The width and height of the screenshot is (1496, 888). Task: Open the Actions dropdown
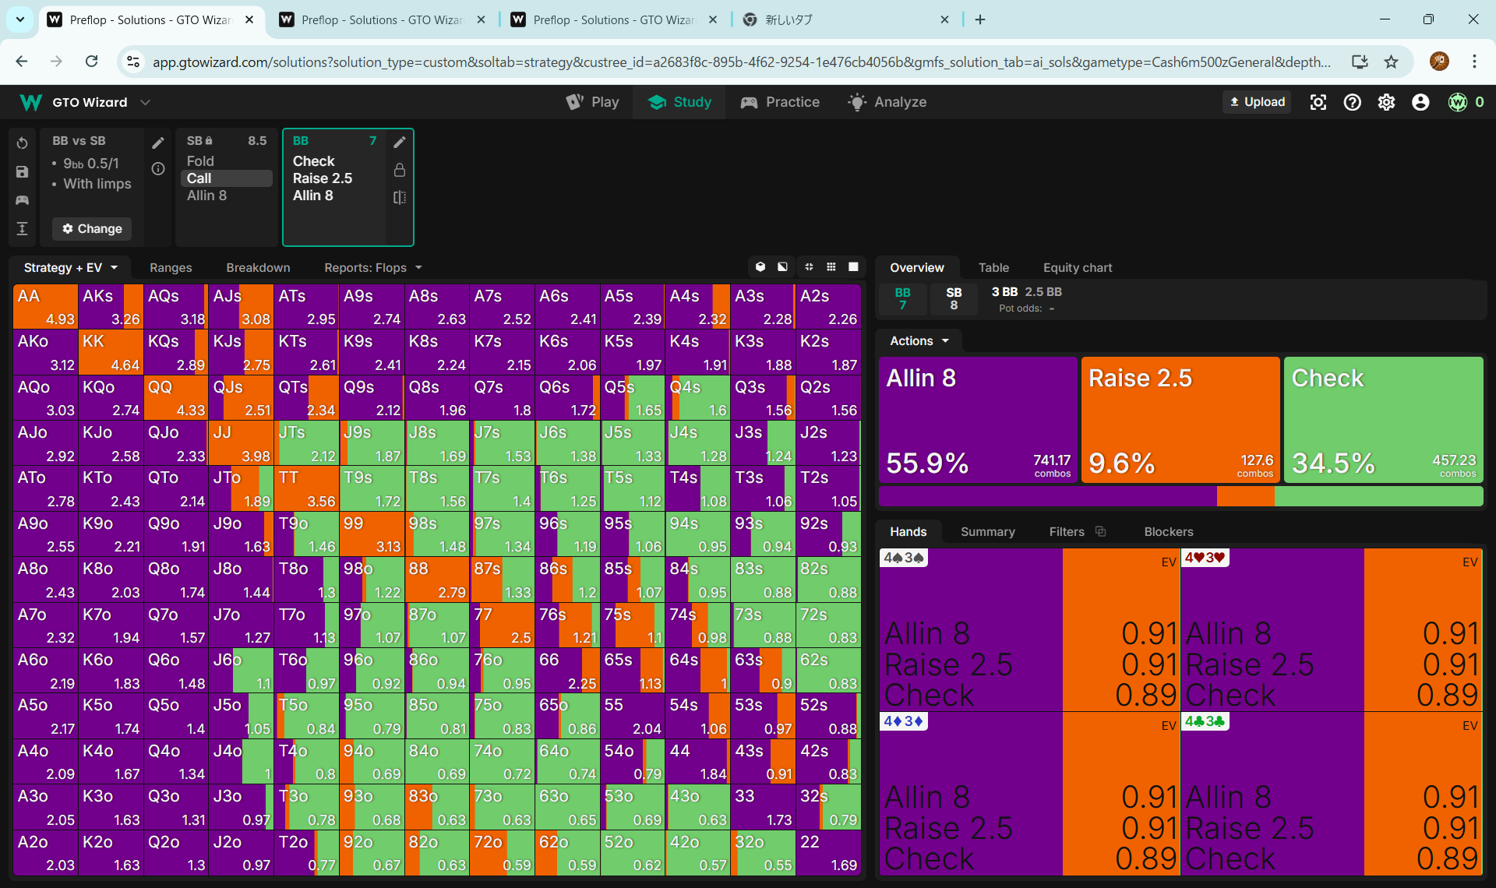[919, 341]
